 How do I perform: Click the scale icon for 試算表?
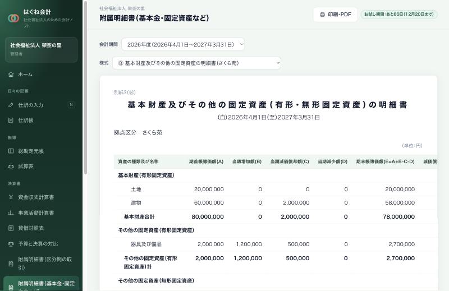[x=11, y=166]
